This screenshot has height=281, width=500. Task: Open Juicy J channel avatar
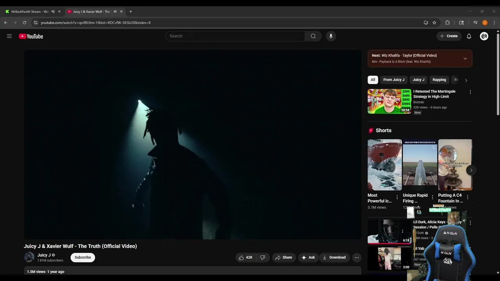[29, 257]
